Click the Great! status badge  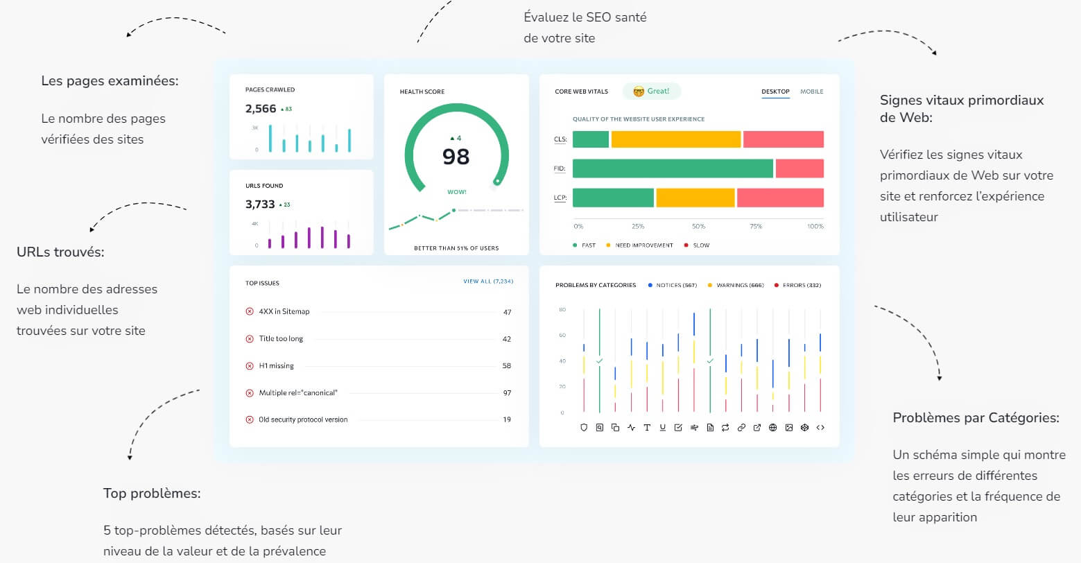[652, 92]
